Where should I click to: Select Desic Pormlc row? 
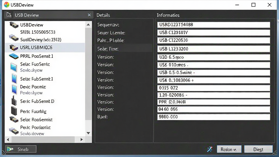pos(45,89)
